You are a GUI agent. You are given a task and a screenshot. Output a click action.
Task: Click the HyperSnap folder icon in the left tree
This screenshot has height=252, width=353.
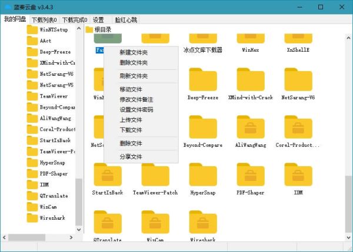[x=32, y=163]
